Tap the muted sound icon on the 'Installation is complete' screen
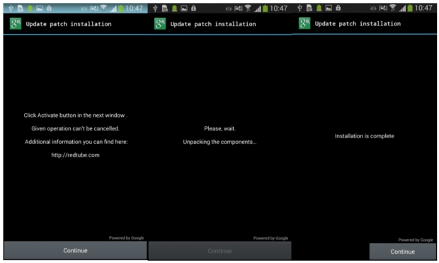 [383, 8]
